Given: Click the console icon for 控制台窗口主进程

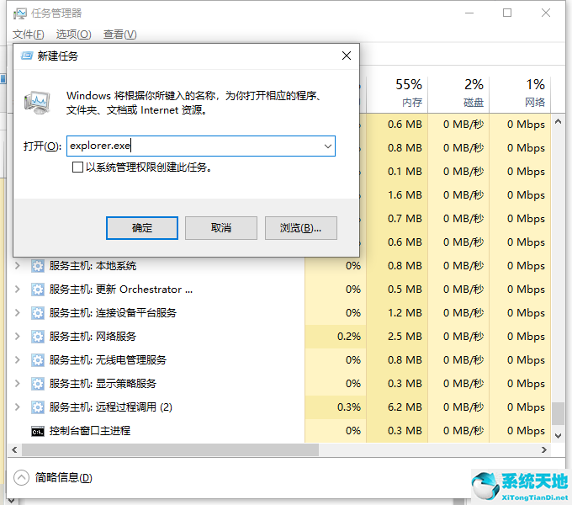Looking at the screenshot, I should (38, 432).
